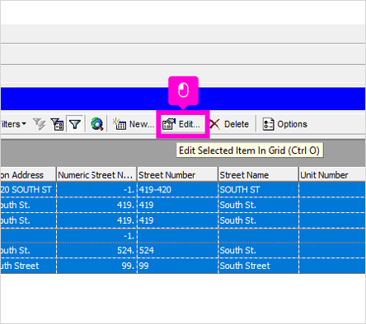Select the Street Number cell 524
The width and height of the screenshot is (366, 324).
[x=177, y=250]
